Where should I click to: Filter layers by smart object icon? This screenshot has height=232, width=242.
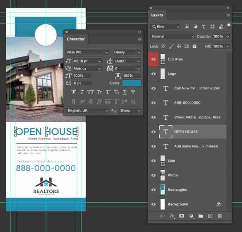click(221, 27)
